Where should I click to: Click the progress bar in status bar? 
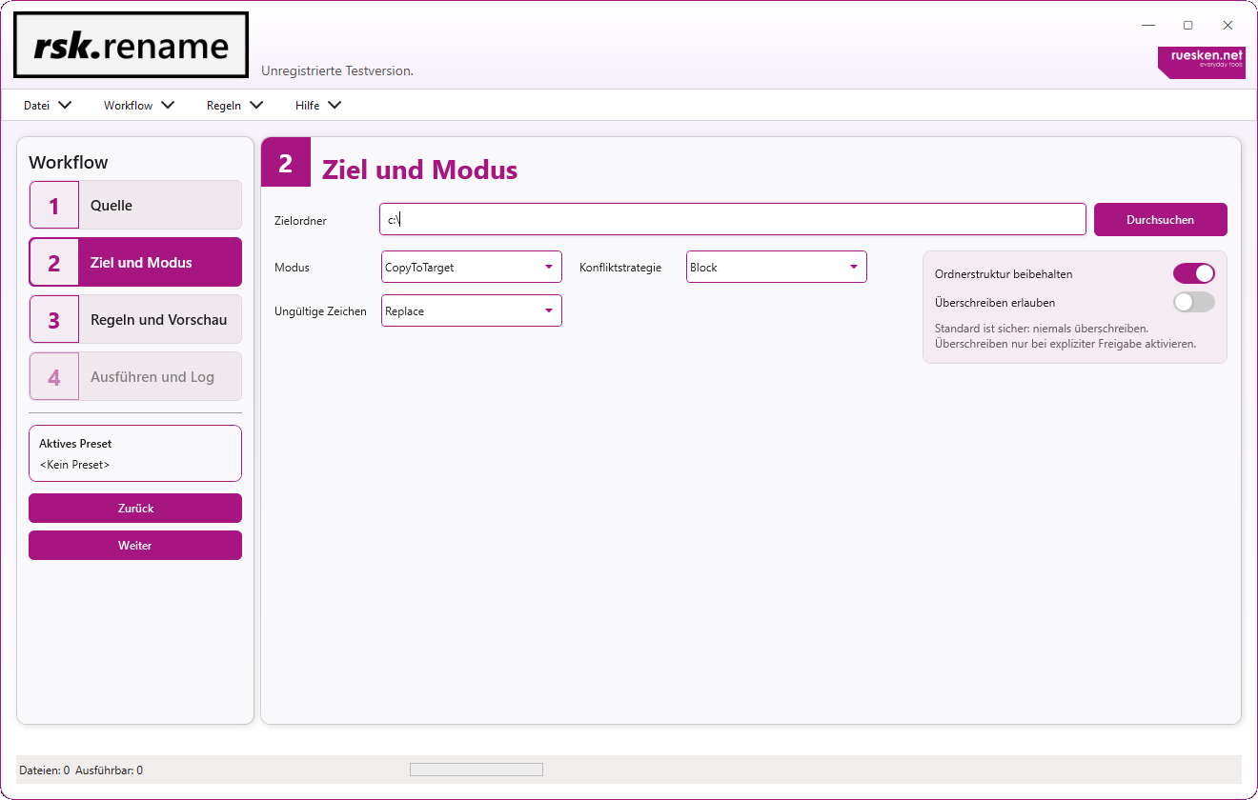[476, 770]
